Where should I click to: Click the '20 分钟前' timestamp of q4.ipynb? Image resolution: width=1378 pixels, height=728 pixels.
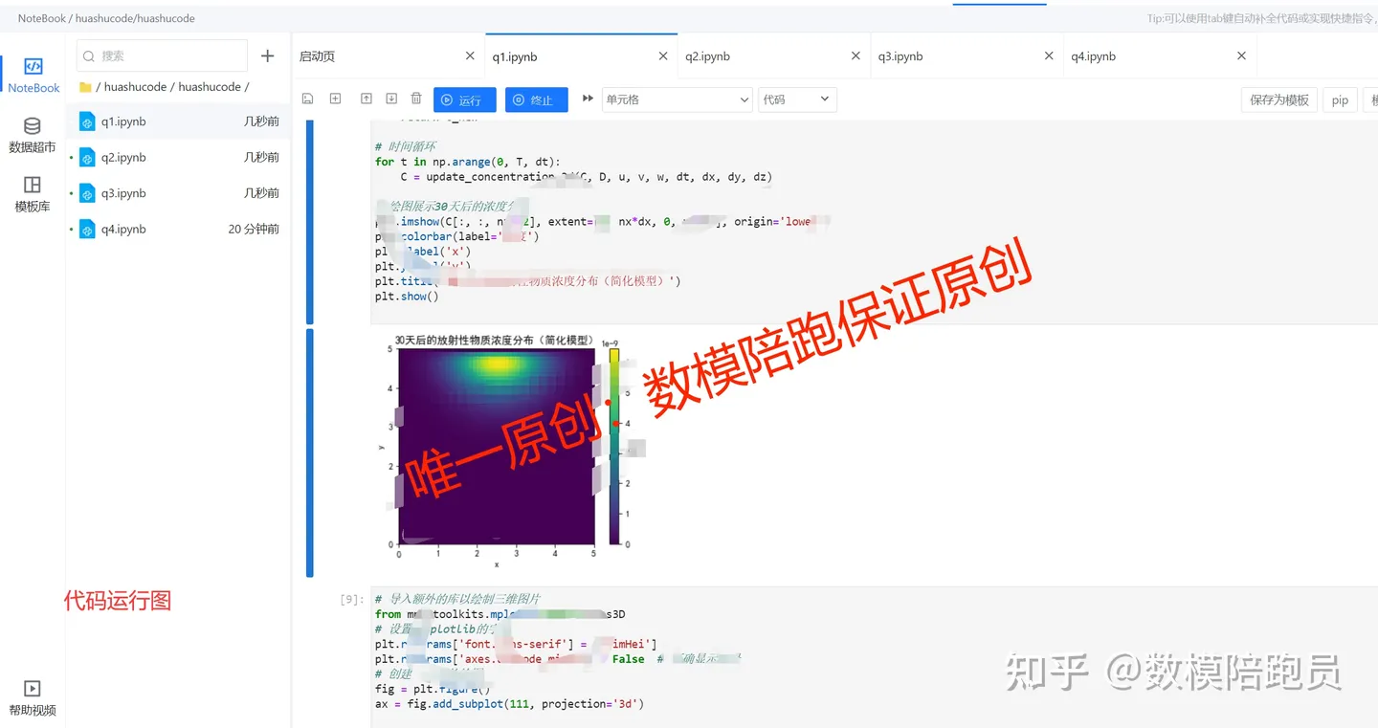tap(254, 230)
